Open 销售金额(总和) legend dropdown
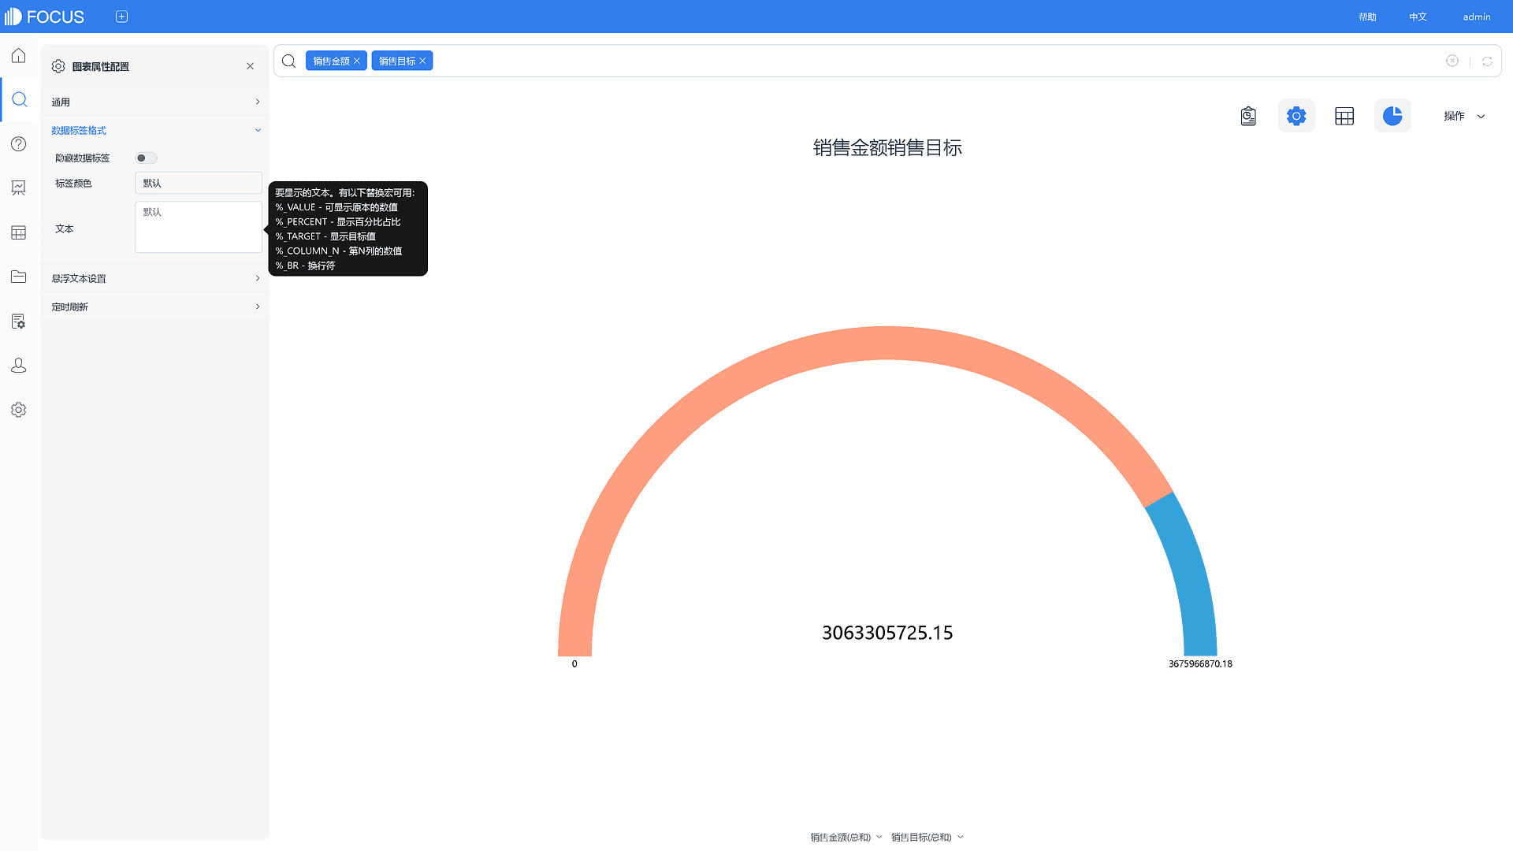 (x=846, y=837)
